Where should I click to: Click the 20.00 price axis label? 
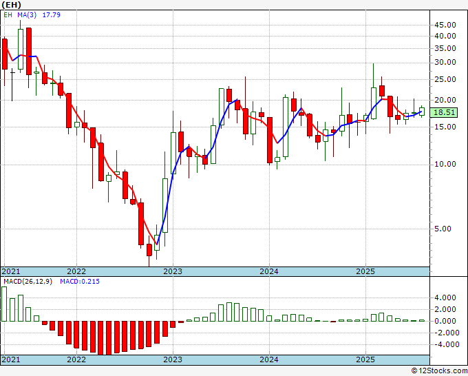(x=445, y=101)
